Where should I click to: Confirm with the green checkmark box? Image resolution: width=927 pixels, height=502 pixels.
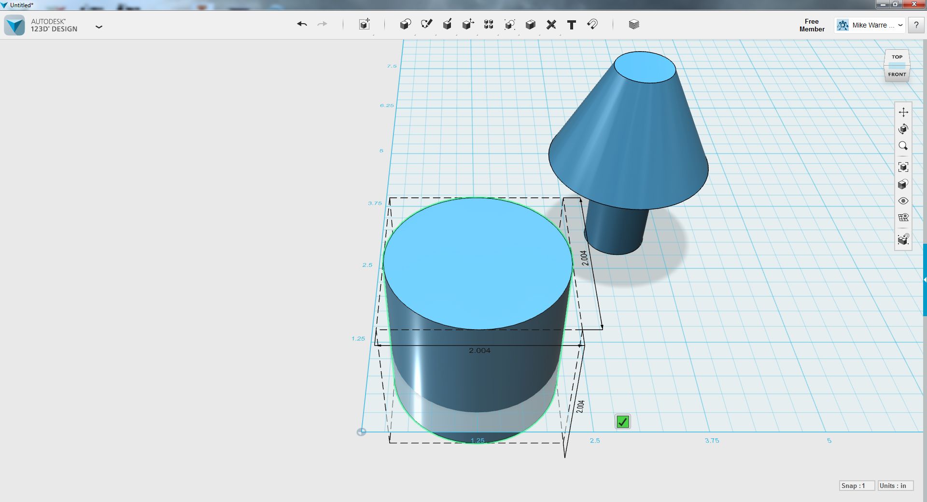(x=623, y=422)
